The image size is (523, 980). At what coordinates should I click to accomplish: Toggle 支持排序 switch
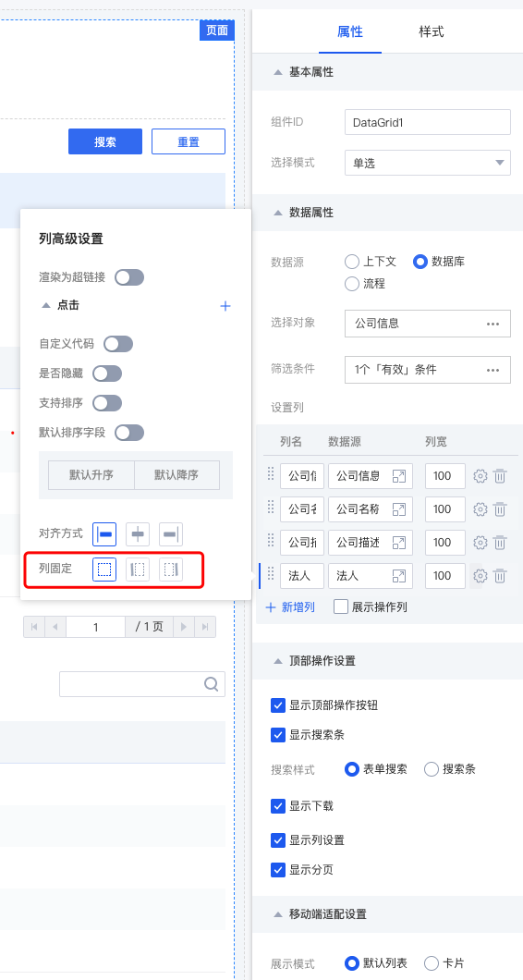tap(107, 403)
